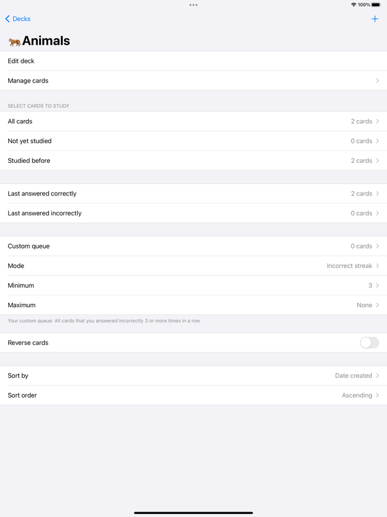Viewport: 387px width, 517px height.
Task: Tap the chevron on the Manage cards row
Action: [378, 80]
